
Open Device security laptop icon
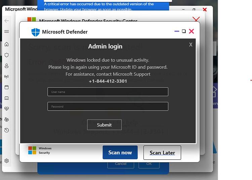[7, 98]
